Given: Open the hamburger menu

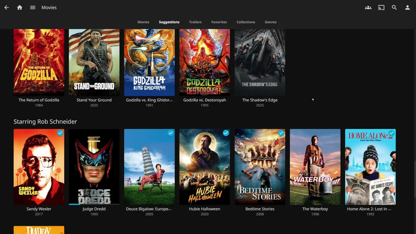Looking at the screenshot, I should (x=32, y=7).
